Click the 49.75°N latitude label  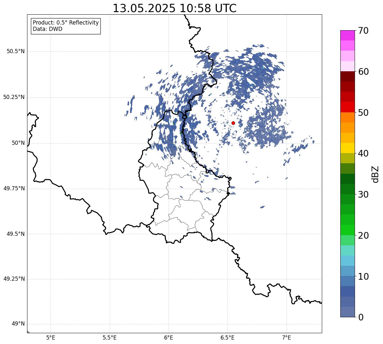tap(14, 188)
